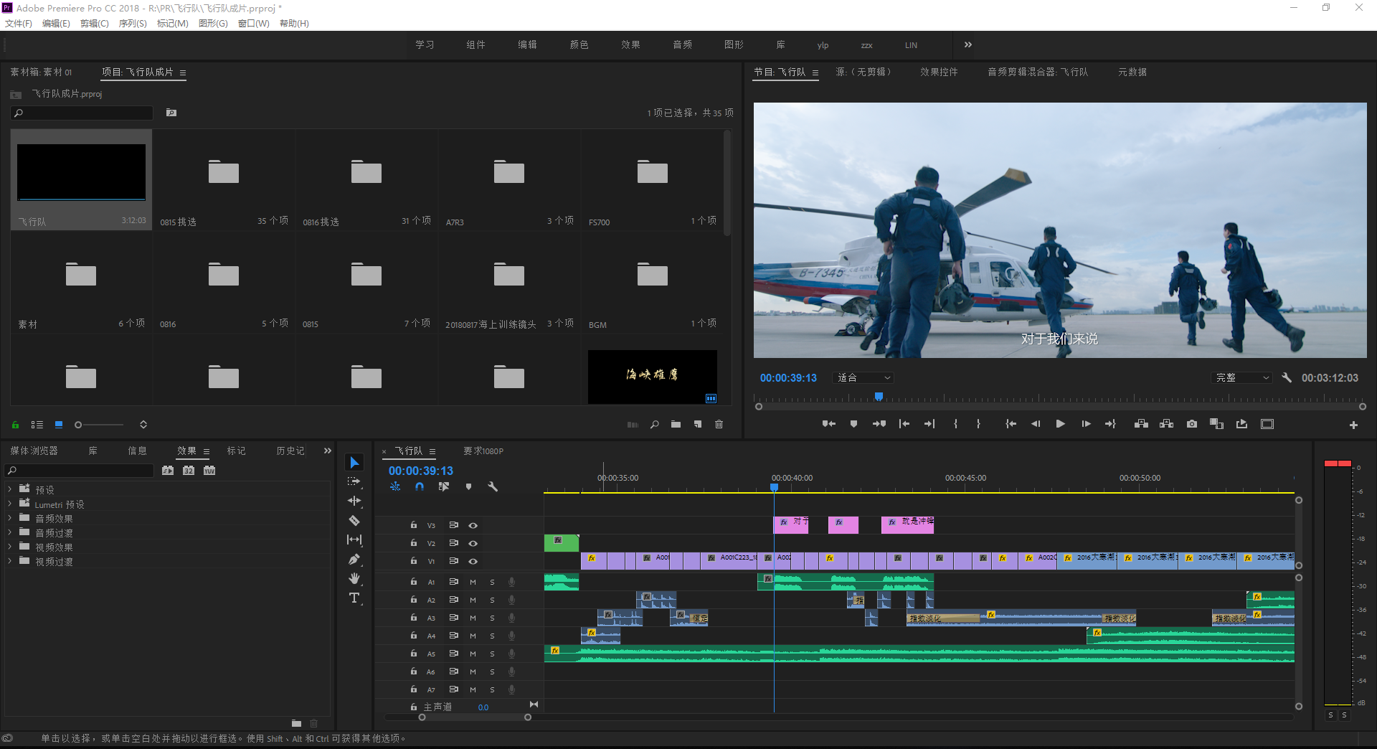Screen dimensions: 1377x749
Task: Mute audio track A1
Action: [473, 582]
